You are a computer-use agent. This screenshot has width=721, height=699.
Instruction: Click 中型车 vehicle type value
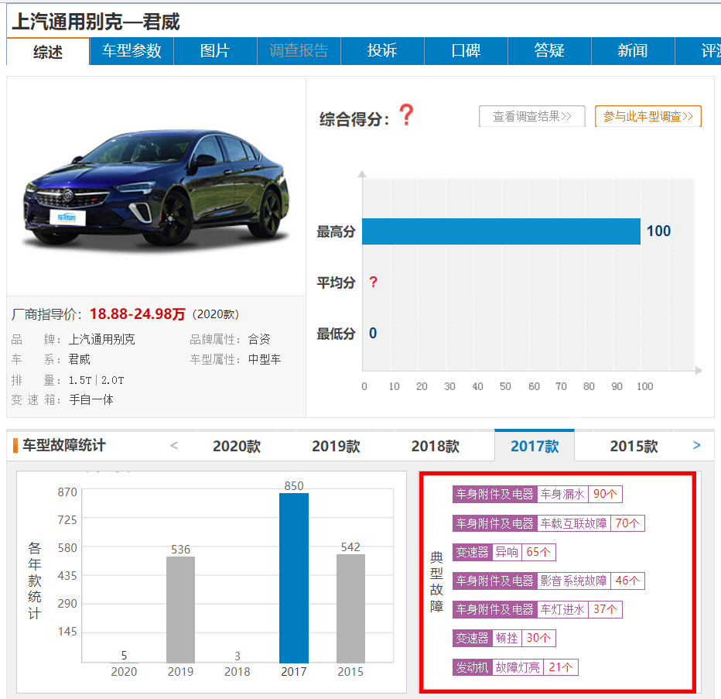pos(265,359)
